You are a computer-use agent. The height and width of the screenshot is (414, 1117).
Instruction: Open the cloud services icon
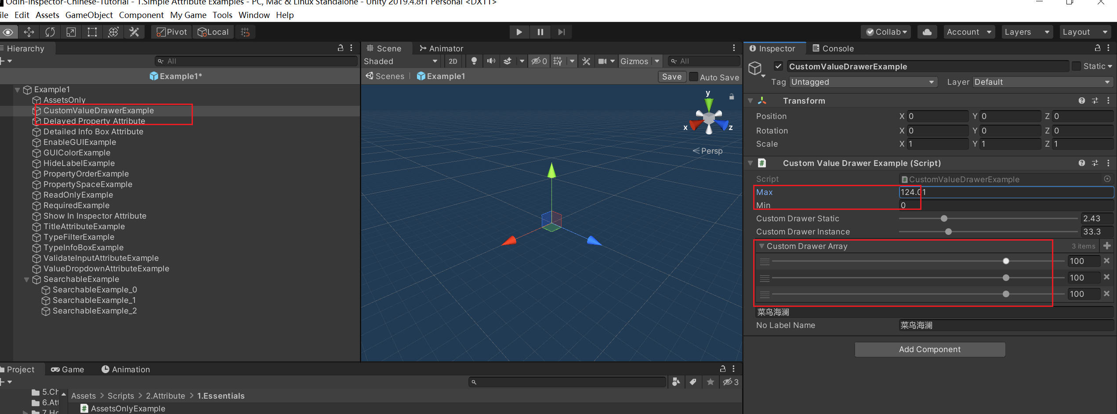[x=927, y=32]
